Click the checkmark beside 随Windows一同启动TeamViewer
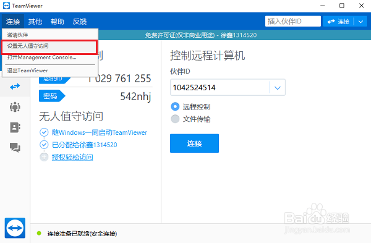 coord(44,132)
